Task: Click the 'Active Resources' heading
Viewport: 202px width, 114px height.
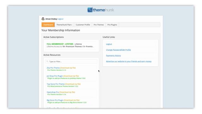Action: coord(52,55)
